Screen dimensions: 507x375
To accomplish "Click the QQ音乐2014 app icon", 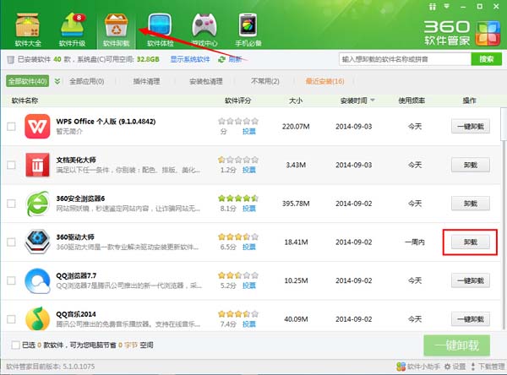I will pyautogui.click(x=36, y=318).
